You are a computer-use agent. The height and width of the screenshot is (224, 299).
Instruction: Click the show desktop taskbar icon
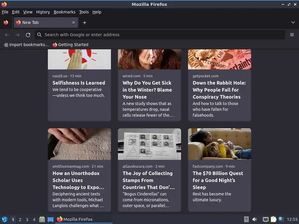pos(50,220)
